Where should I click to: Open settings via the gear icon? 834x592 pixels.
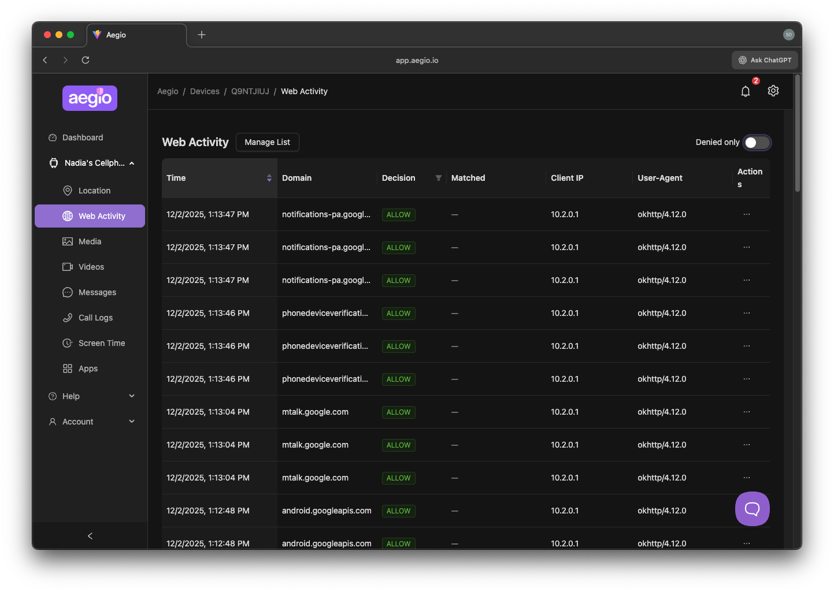tap(773, 91)
